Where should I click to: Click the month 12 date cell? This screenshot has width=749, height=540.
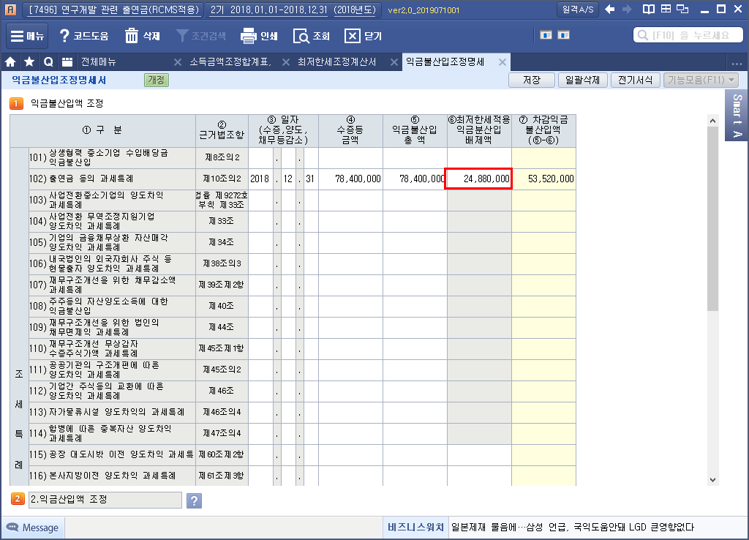click(x=287, y=179)
